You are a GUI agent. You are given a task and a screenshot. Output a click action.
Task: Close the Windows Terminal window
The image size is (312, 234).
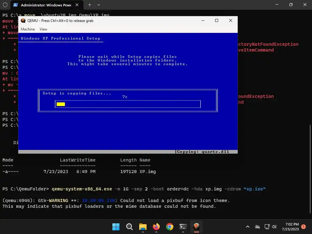pyautogui.click(x=305, y=5)
